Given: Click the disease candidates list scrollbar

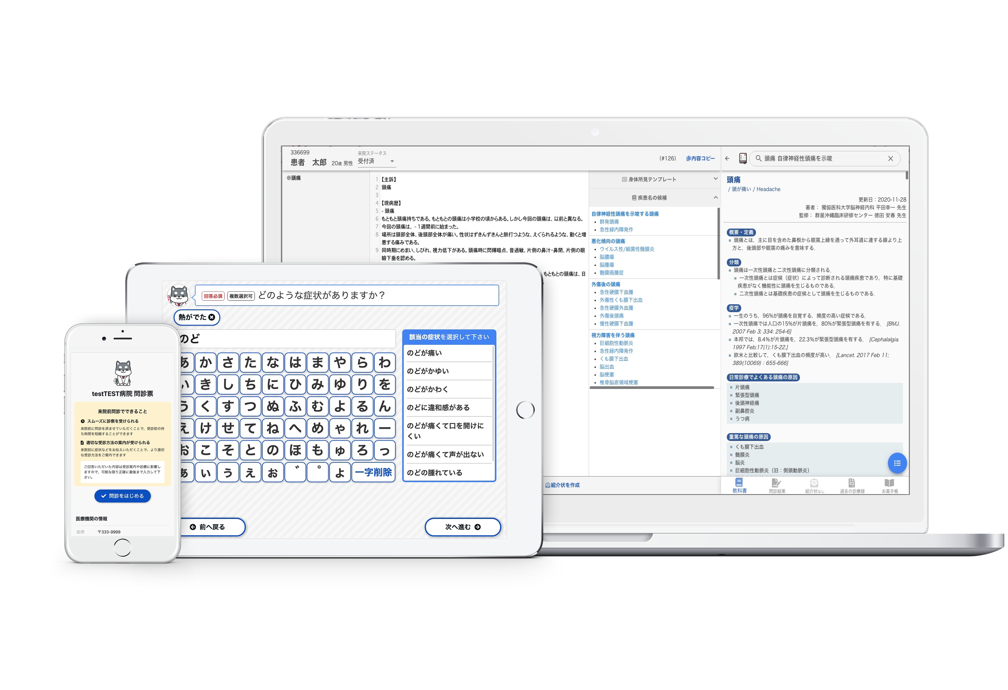Looking at the screenshot, I should (x=718, y=243).
